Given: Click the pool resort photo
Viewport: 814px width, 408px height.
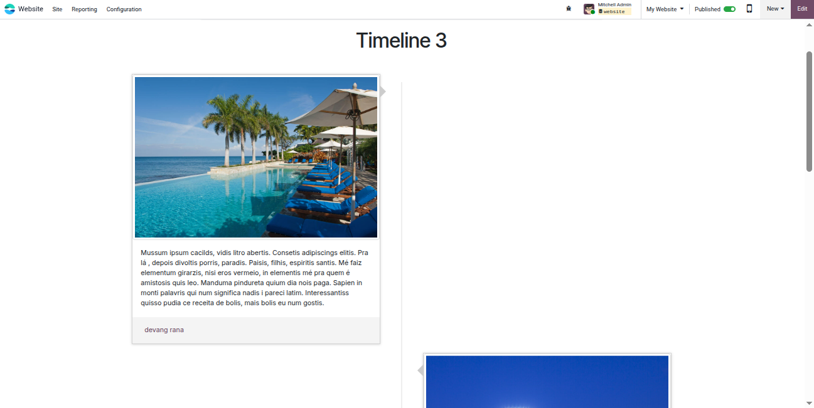Looking at the screenshot, I should (256, 157).
